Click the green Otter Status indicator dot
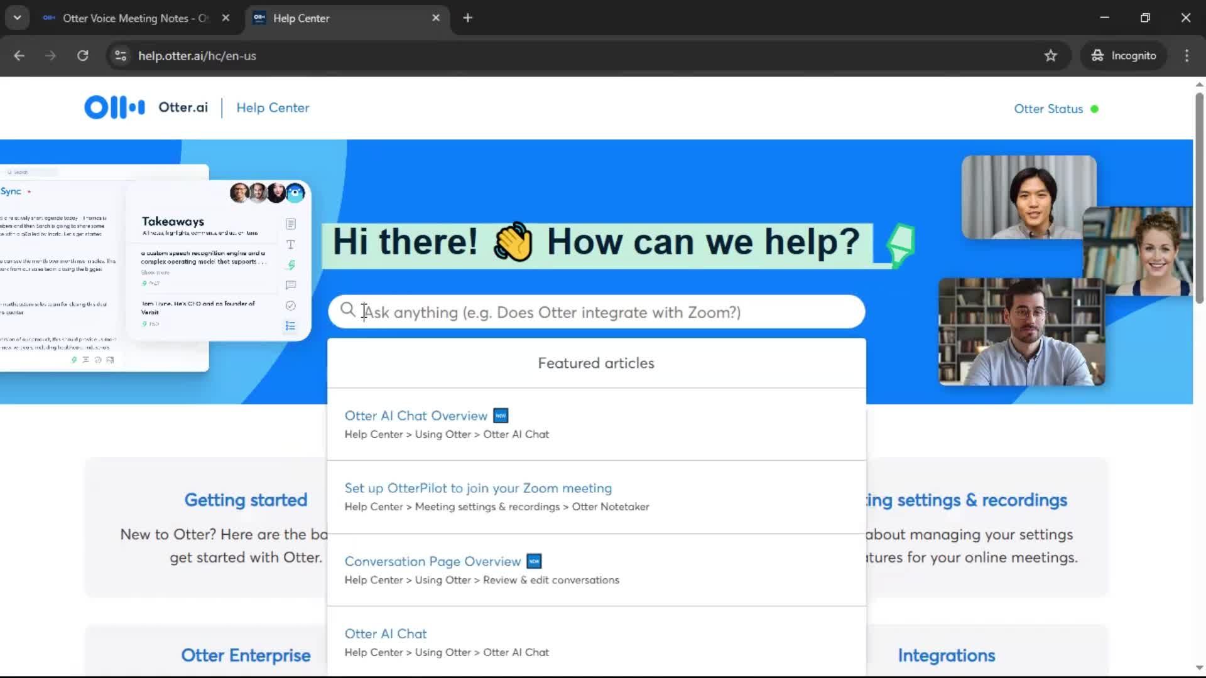The height and width of the screenshot is (678, 1206). 1095,109
